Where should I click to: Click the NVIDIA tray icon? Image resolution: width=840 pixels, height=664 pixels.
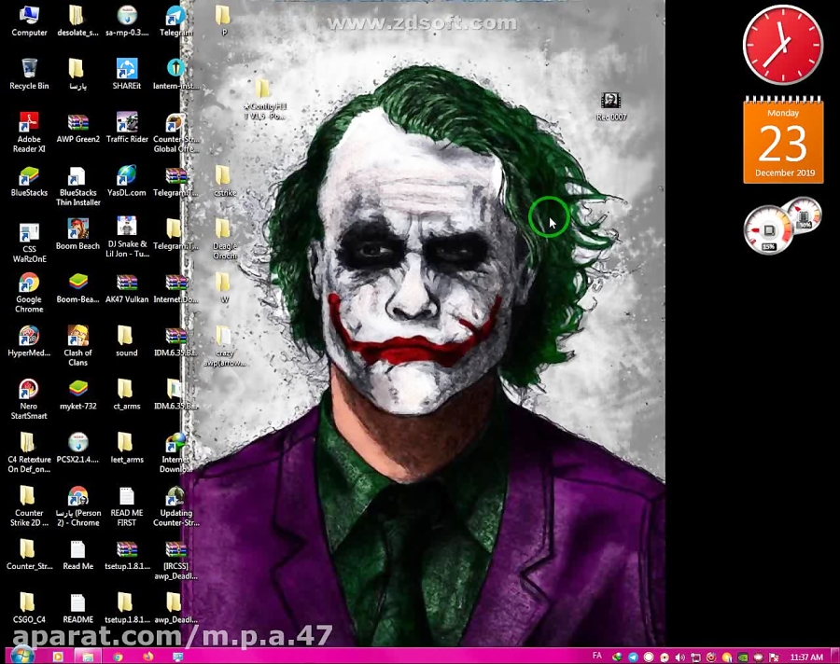[x=743, y=657]
